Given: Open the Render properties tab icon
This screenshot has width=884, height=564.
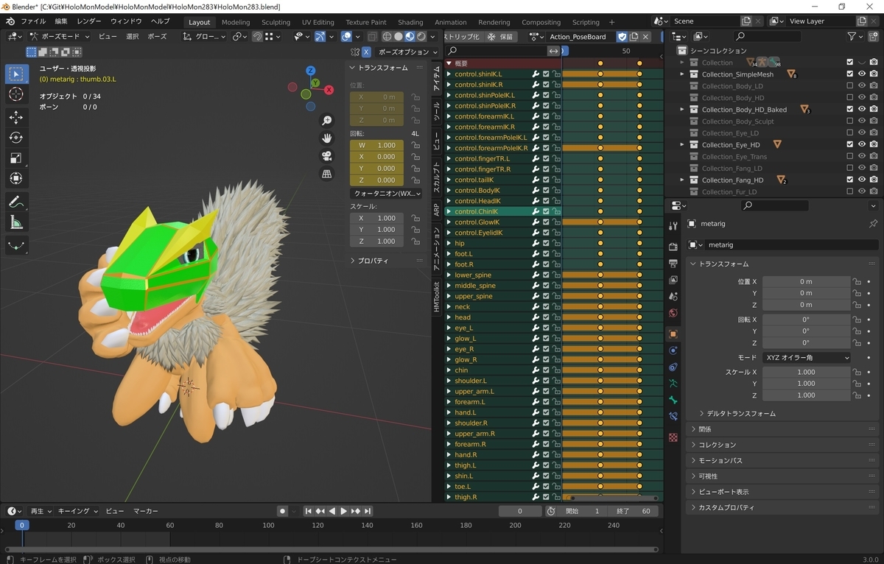Looking at the screenshot, I should [x=673, y=247].
